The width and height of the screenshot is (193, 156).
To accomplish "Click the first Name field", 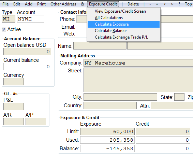I will click(x=100, y=46).
